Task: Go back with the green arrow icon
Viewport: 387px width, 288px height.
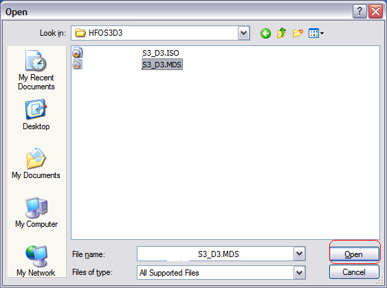Action: [265, 33]
